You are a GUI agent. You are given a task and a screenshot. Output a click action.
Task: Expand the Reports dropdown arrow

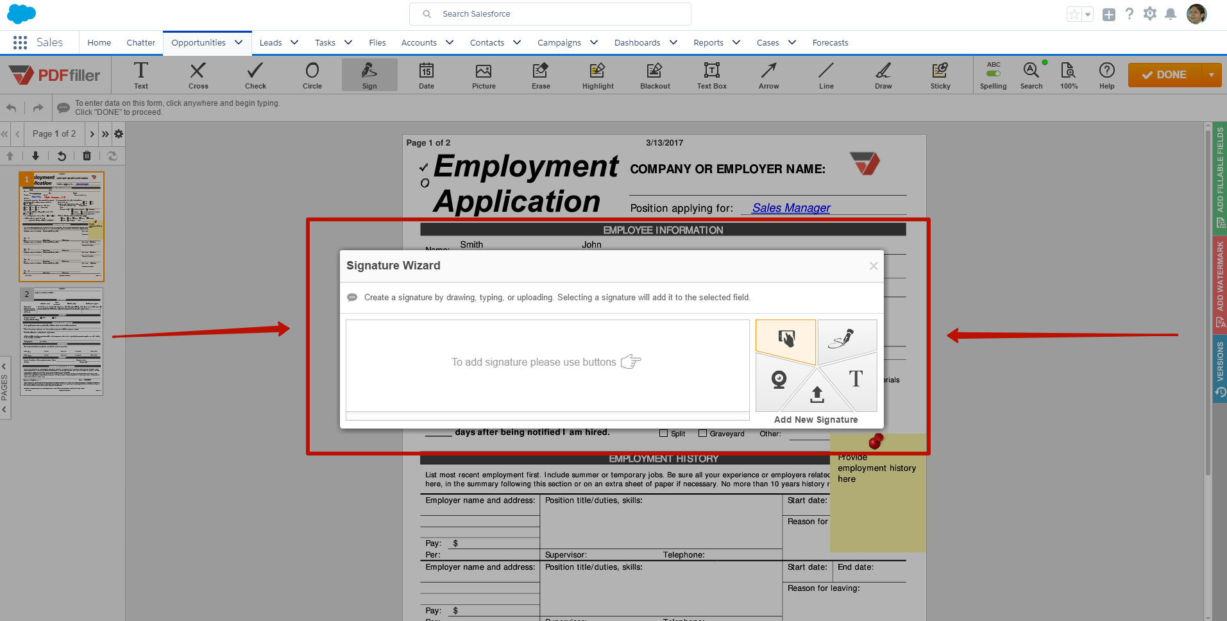tap(736, 42)
